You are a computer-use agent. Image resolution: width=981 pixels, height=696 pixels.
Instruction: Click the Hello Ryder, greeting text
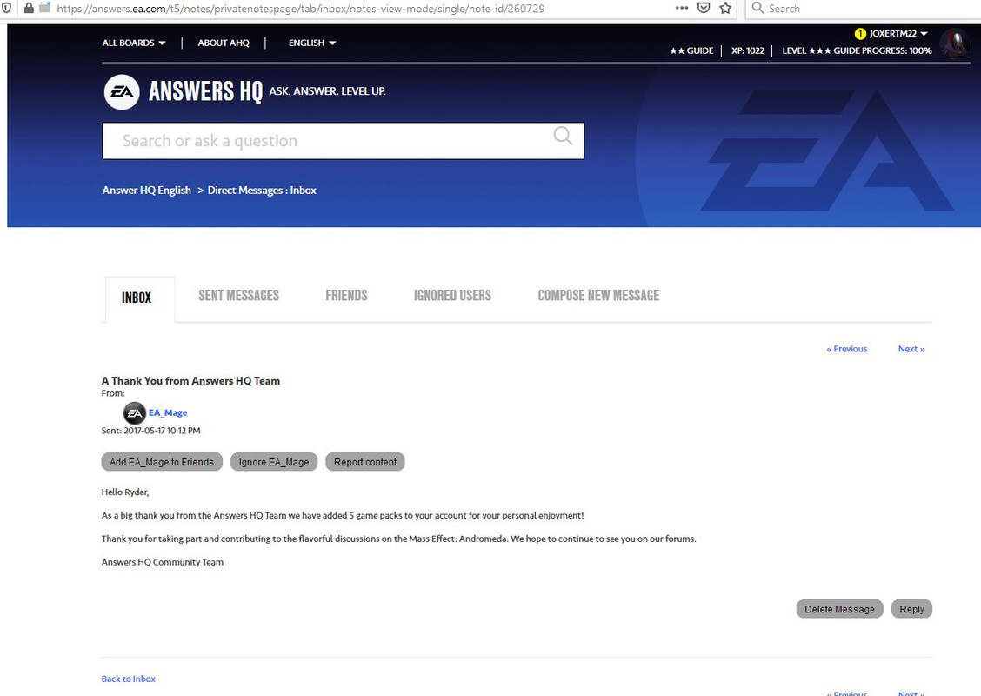125,492
